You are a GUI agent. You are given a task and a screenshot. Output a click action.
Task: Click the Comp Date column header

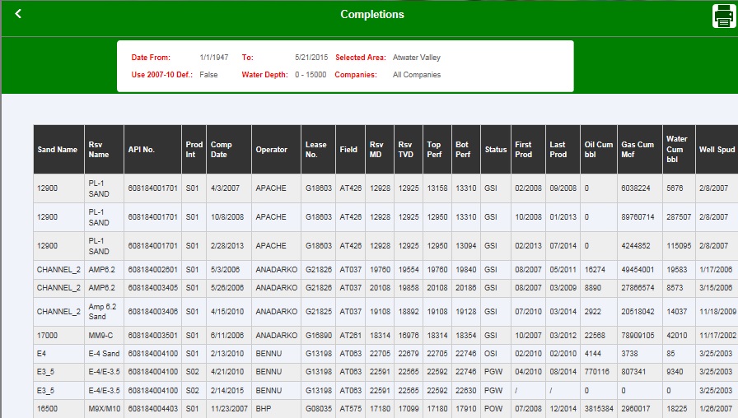point(229,150)
